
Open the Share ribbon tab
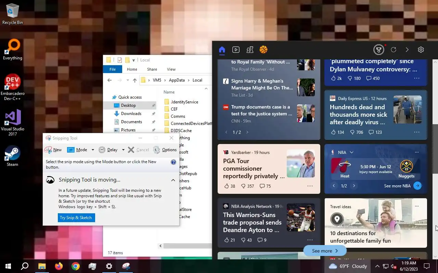coord(152,69)
